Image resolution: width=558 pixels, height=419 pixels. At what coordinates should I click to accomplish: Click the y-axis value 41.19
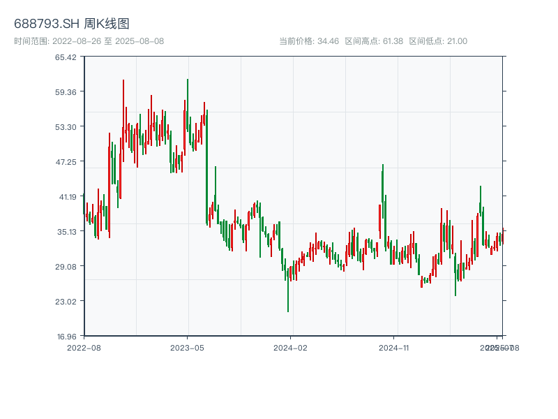point(68,197)
